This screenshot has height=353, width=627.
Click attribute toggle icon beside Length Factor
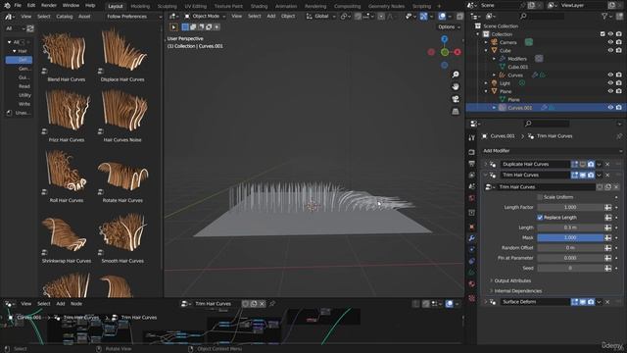tap(607, 207)
